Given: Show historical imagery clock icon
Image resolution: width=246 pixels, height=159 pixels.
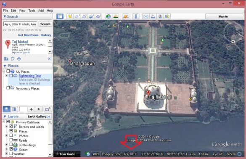Looking at the screenshot, I should pyautogui.click(x=108, y=16).
